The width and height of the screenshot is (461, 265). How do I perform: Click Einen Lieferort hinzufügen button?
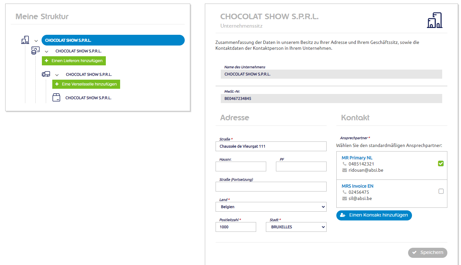pos(74,61)
